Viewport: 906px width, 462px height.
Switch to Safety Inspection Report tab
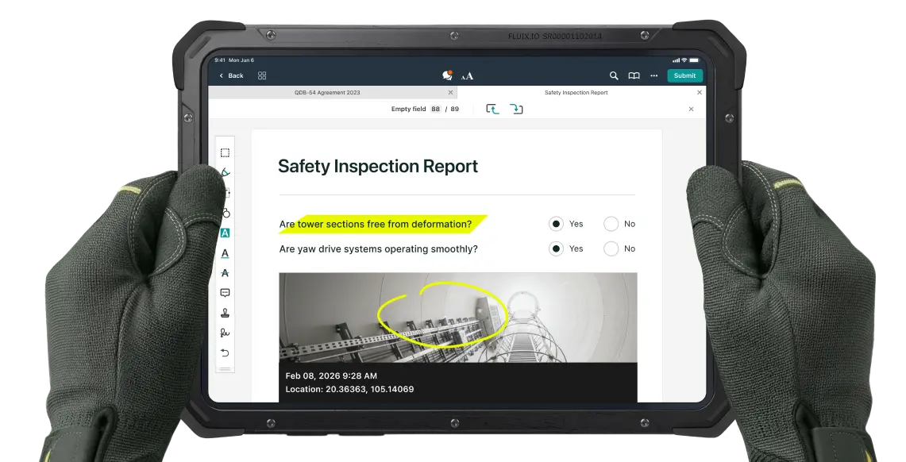tap(576, 92)
